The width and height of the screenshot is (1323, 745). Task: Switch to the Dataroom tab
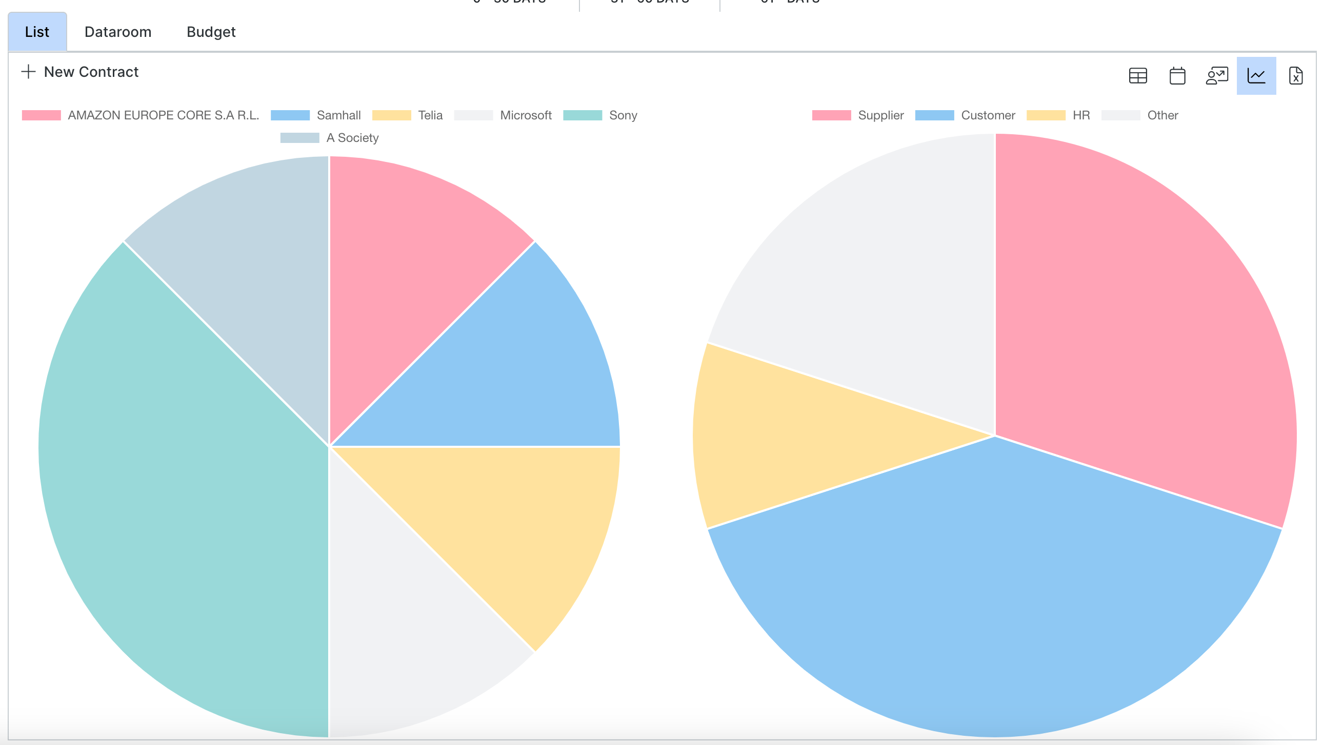pyautogui.click(x=118, y=32)
